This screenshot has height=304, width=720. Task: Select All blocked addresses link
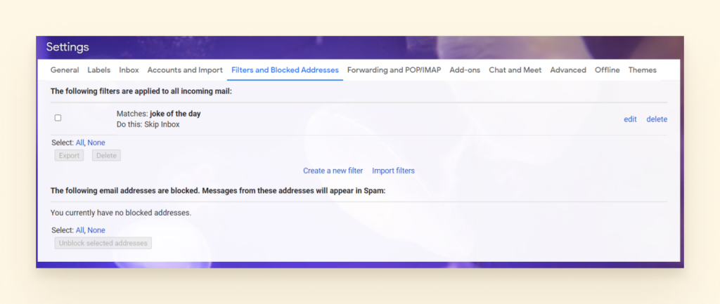pos(80,230)
